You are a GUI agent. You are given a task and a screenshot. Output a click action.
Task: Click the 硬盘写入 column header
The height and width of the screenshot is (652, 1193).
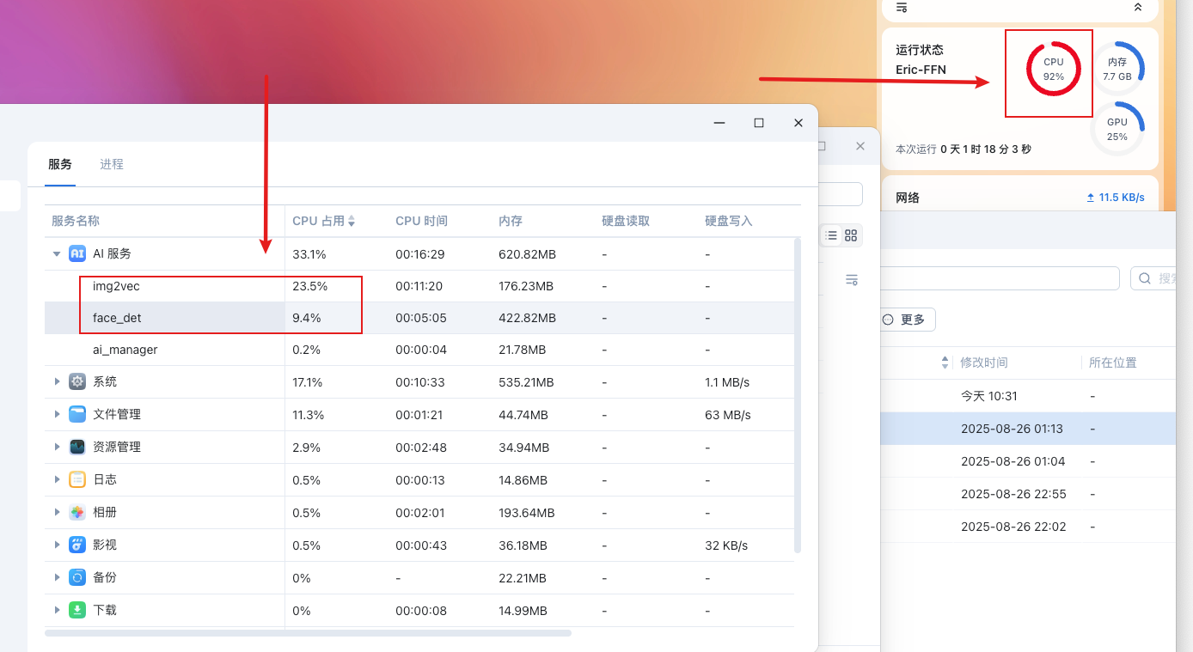coord(729,221)
